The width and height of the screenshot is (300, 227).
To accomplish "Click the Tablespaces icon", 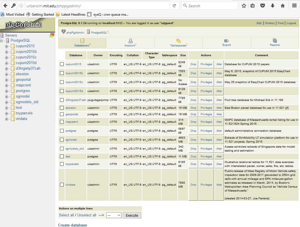I will (x=179, y=41).
